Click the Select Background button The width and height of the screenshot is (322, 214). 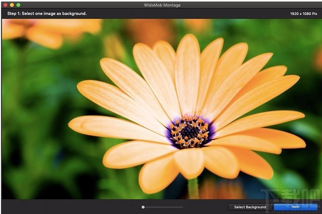[250, 207]
